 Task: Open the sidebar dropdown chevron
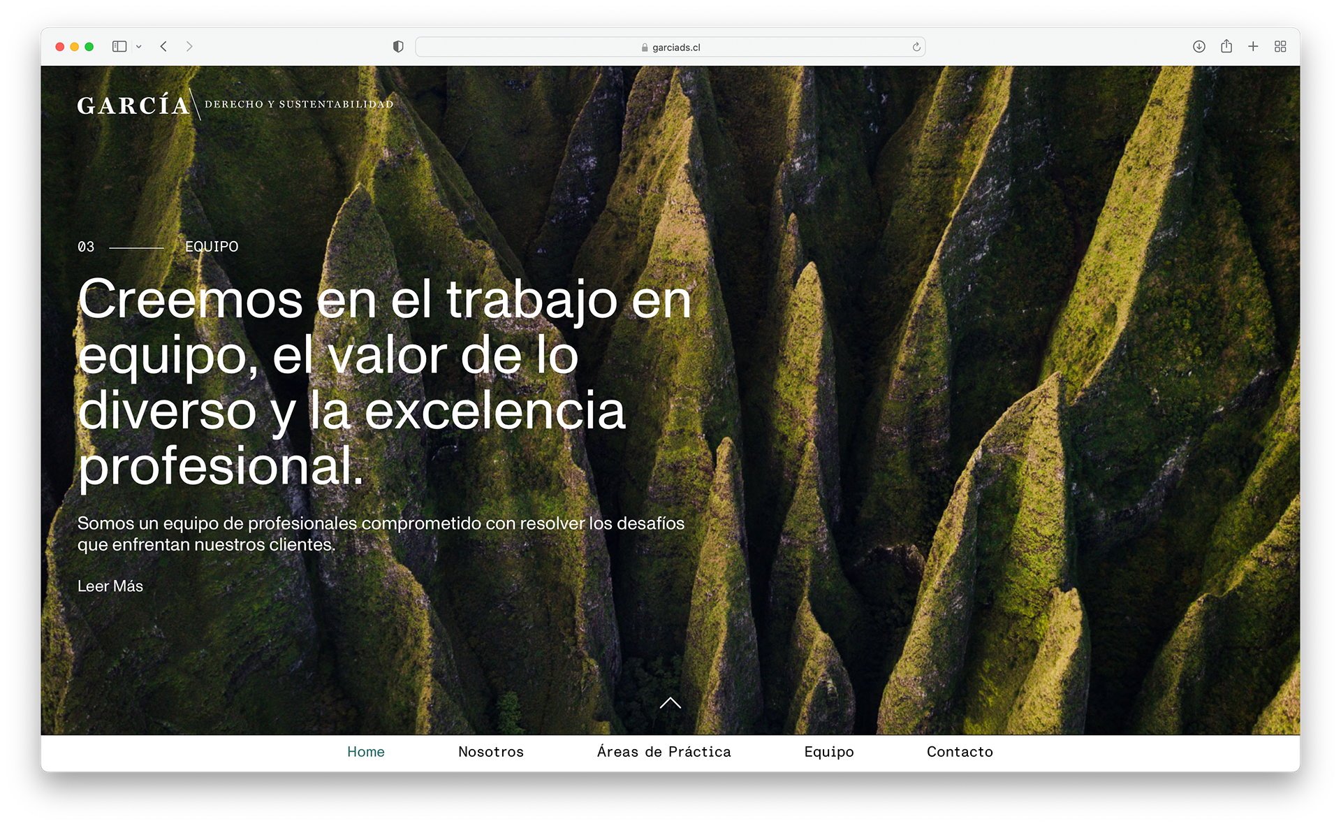tap(139, 47)
